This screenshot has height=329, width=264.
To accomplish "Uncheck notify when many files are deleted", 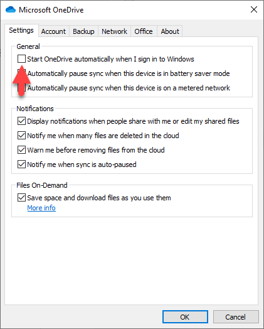I will 21,136.
